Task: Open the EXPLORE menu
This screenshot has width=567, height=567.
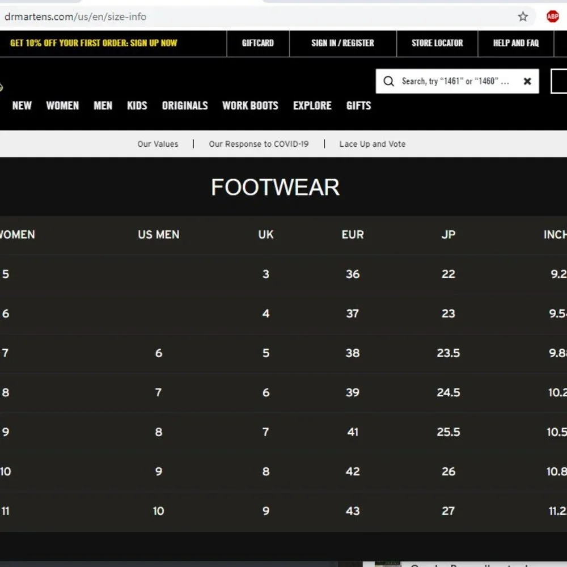Action: 312,105
